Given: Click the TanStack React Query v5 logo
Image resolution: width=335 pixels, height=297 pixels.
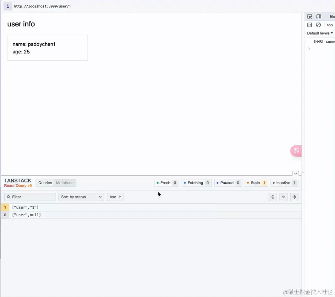Looking at the screenshot, I should click(18, 182).
